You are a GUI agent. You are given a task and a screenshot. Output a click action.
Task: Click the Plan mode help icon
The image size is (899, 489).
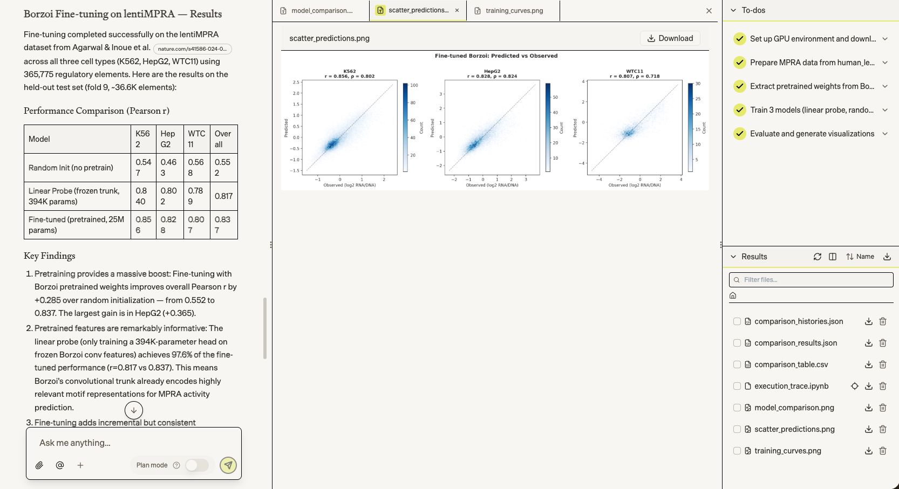point(176,465)
